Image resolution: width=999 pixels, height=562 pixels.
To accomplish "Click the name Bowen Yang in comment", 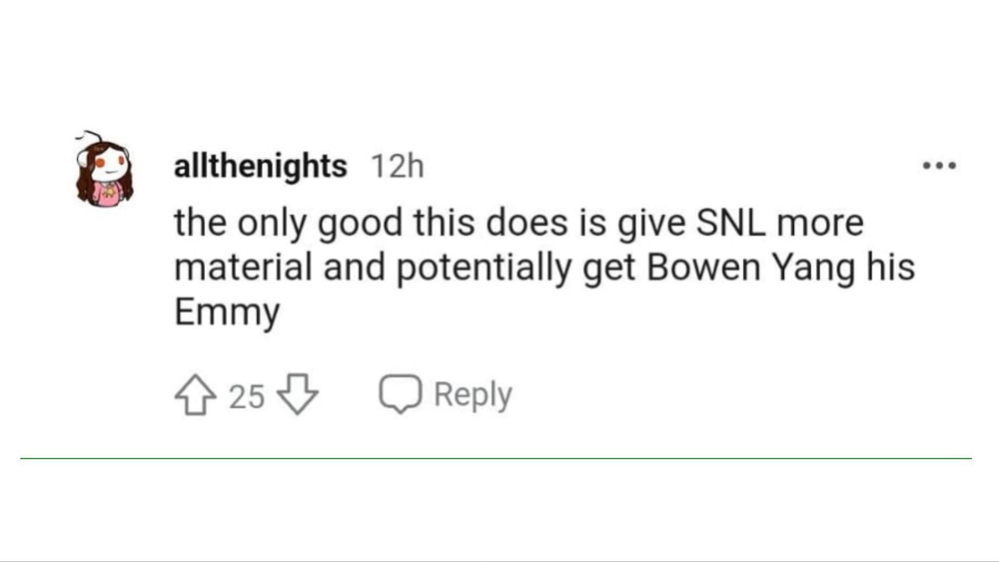I will pos(751,268).
